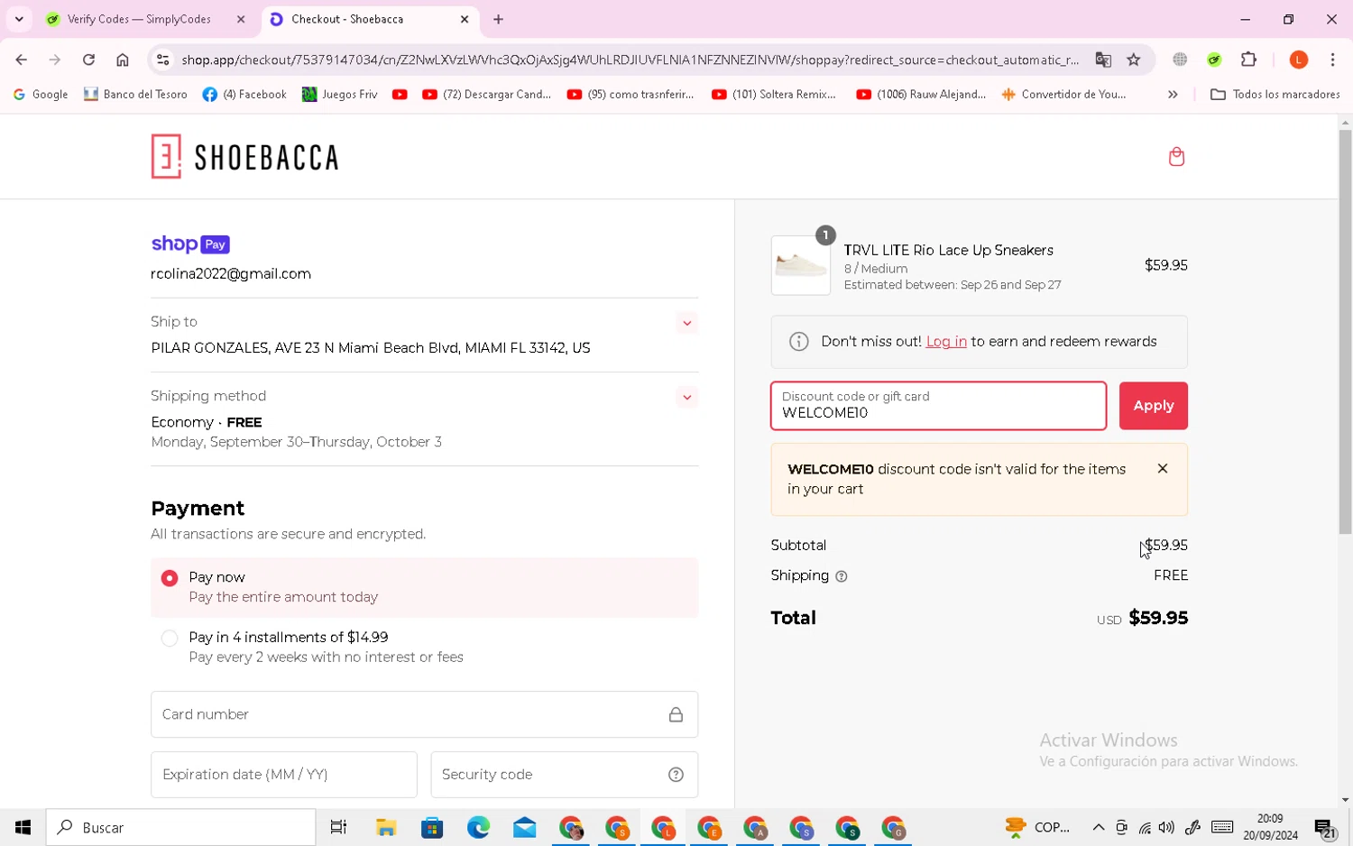1353x846 pixels.
Task: Close the Checkout Shoebacca tab
Action: pos(465,19)
